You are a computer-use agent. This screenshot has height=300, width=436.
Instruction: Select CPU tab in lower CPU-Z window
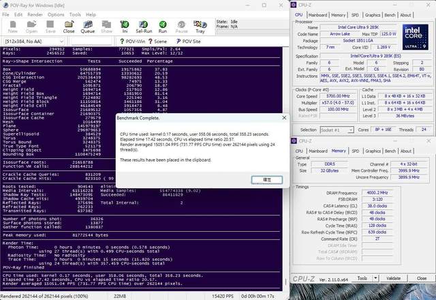[x=299, y=151]
